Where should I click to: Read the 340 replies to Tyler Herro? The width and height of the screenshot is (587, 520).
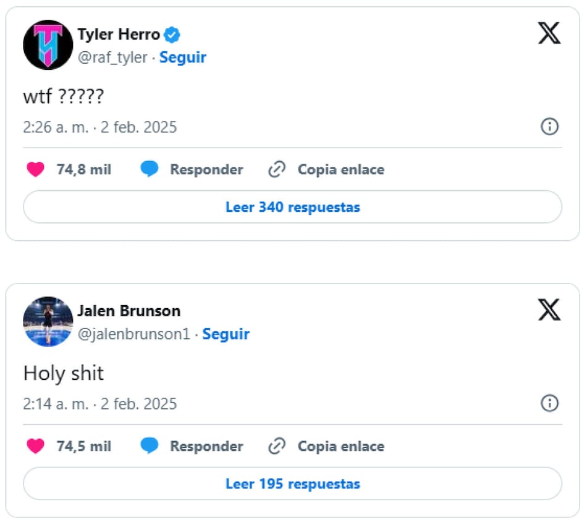click(x=292, y=207)
